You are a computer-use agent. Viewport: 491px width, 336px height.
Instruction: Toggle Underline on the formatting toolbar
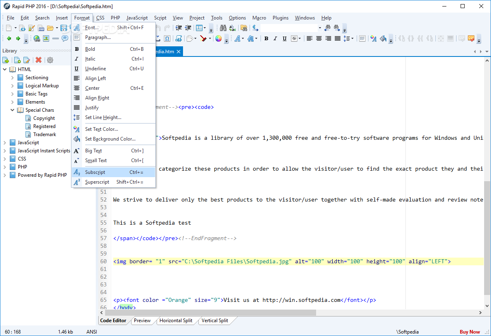284,39
